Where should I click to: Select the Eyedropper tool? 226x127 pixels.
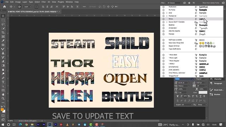click(x=3, y=41)
